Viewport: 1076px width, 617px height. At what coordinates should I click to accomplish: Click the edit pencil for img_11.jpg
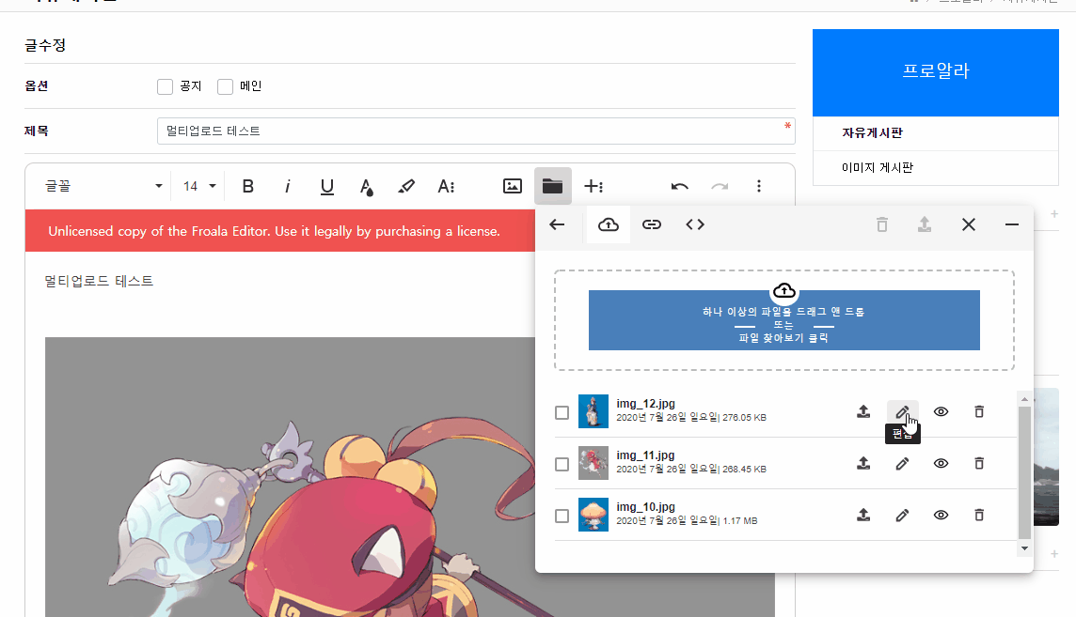(x=902, y=463)
